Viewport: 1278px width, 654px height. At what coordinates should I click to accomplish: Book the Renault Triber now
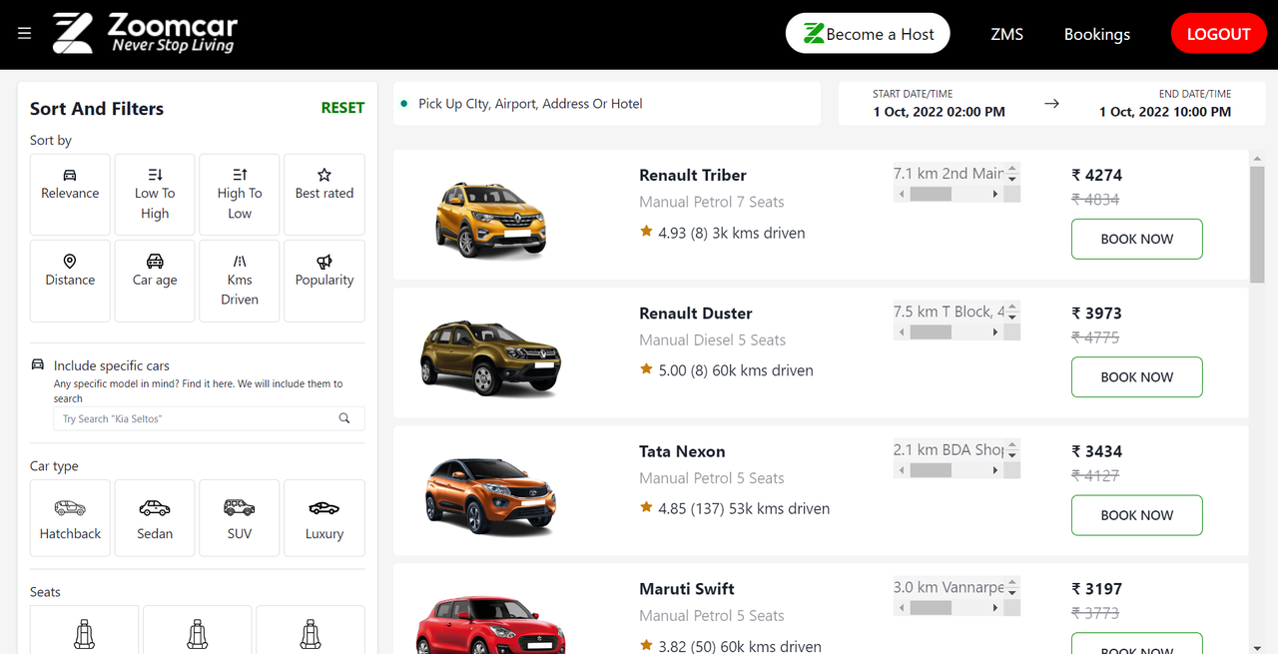[x=1136, y=240]
